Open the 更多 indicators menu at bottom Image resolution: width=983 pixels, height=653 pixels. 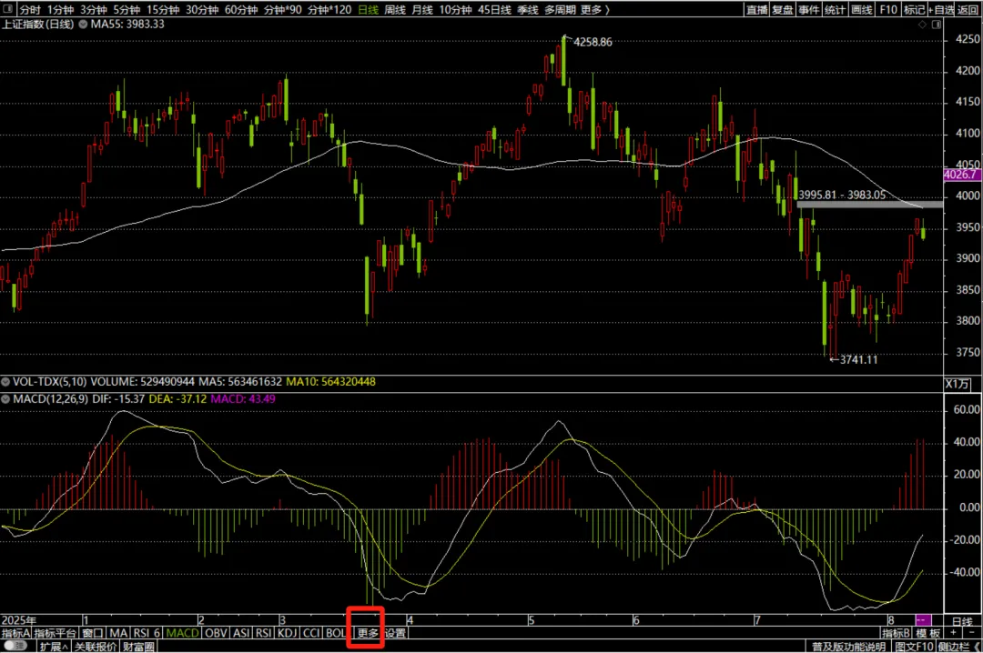pos(368,633)
